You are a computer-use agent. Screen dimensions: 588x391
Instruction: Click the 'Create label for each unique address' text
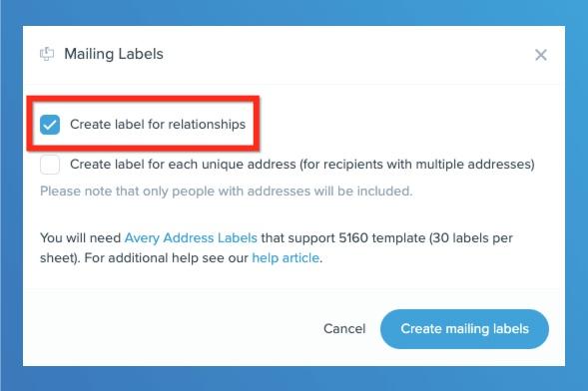point(183,165)
